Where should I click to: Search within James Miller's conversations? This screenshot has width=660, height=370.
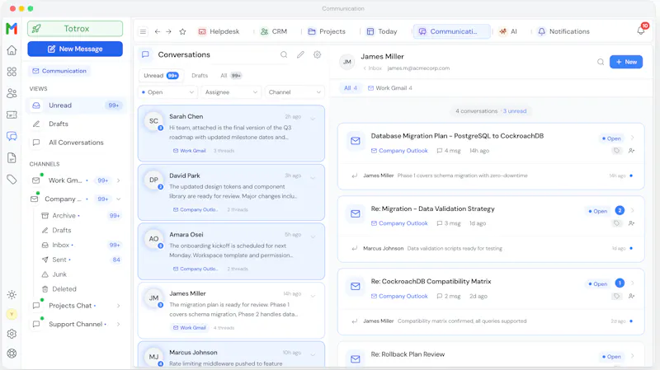pos(601,63)
